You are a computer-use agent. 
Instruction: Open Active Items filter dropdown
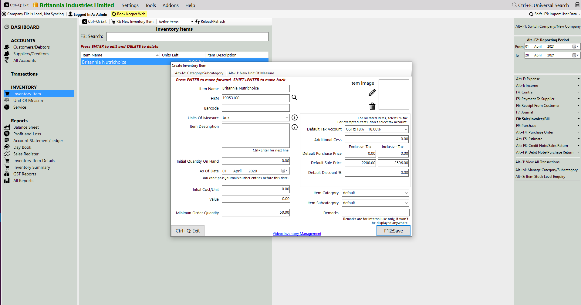(x=192, y=22)
